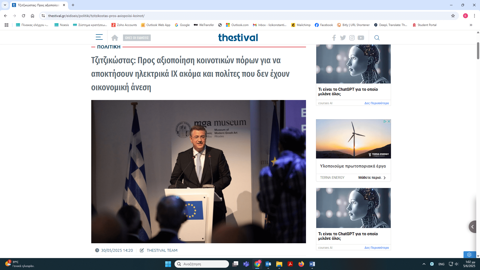Click the home icon in site header
480x270 pixels.
click(115, 38)
